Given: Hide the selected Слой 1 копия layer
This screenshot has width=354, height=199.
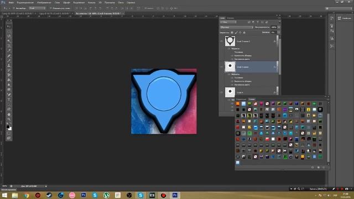Looking at the screenshot, I should click(221, 67).
